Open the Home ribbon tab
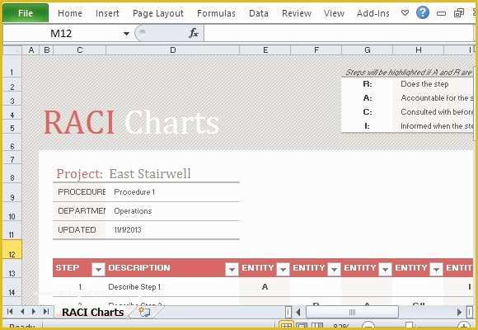Image resolution: width=478 pixels, height=330 pixels. point(70,13)
